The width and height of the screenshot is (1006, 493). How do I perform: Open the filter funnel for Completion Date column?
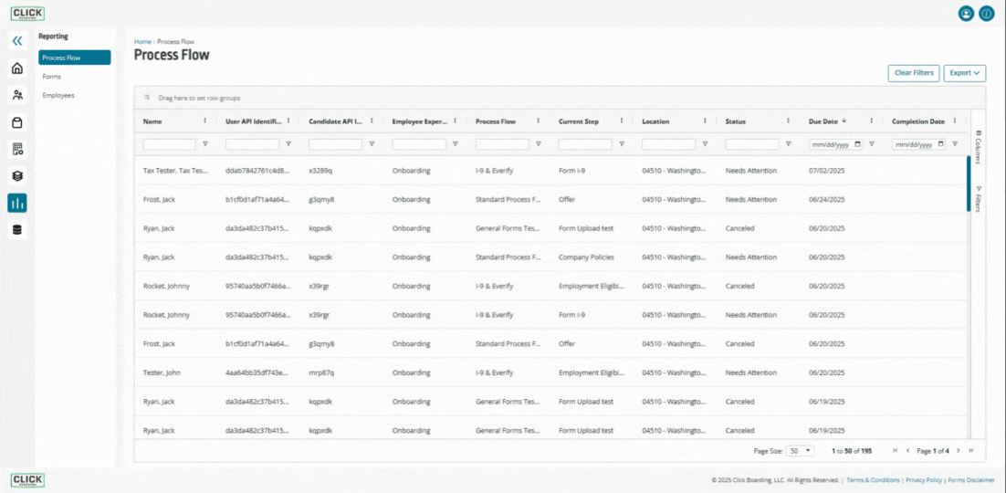[955, 144]
